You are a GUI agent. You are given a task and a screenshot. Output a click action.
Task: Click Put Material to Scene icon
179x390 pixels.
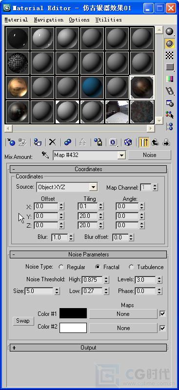point(22,142)
